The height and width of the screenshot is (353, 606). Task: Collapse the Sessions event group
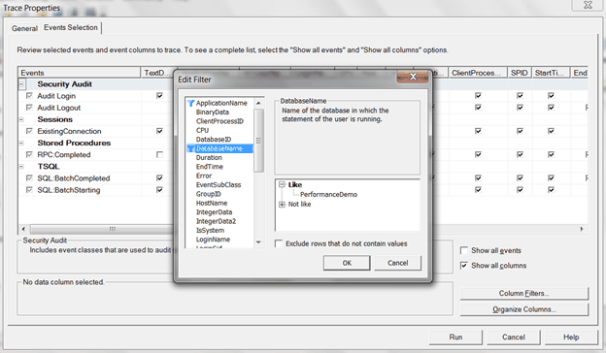(21, 119)
